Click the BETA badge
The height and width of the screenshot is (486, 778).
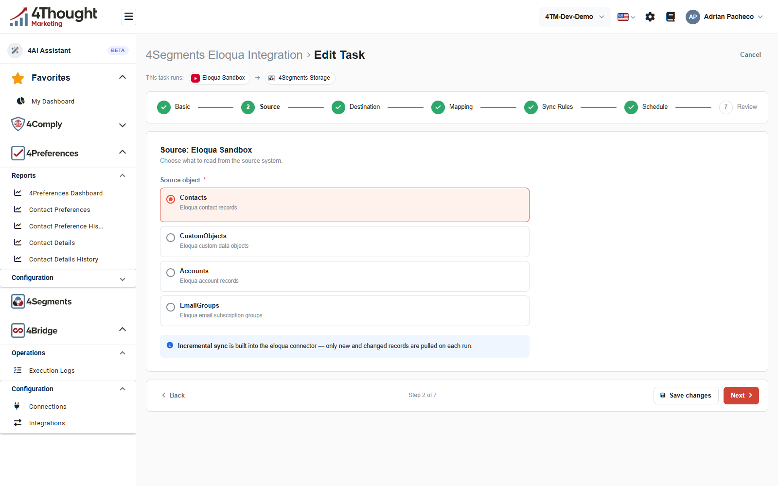click(118, 51)
